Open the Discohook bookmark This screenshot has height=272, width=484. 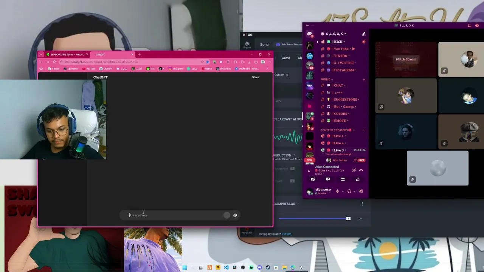(x=223, y=69)
